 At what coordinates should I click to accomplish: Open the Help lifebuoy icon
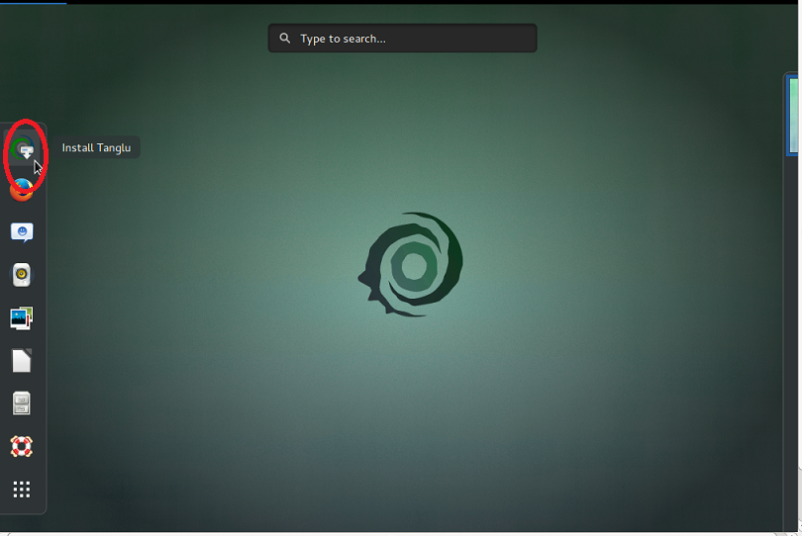click(x=22, y=447)
